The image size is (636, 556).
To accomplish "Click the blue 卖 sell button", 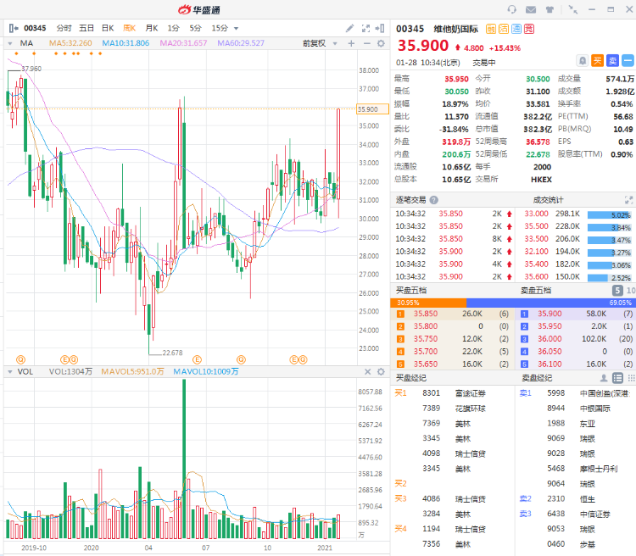I will 612,61.
